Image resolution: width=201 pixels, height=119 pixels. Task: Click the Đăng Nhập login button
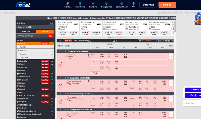point(148,5)
